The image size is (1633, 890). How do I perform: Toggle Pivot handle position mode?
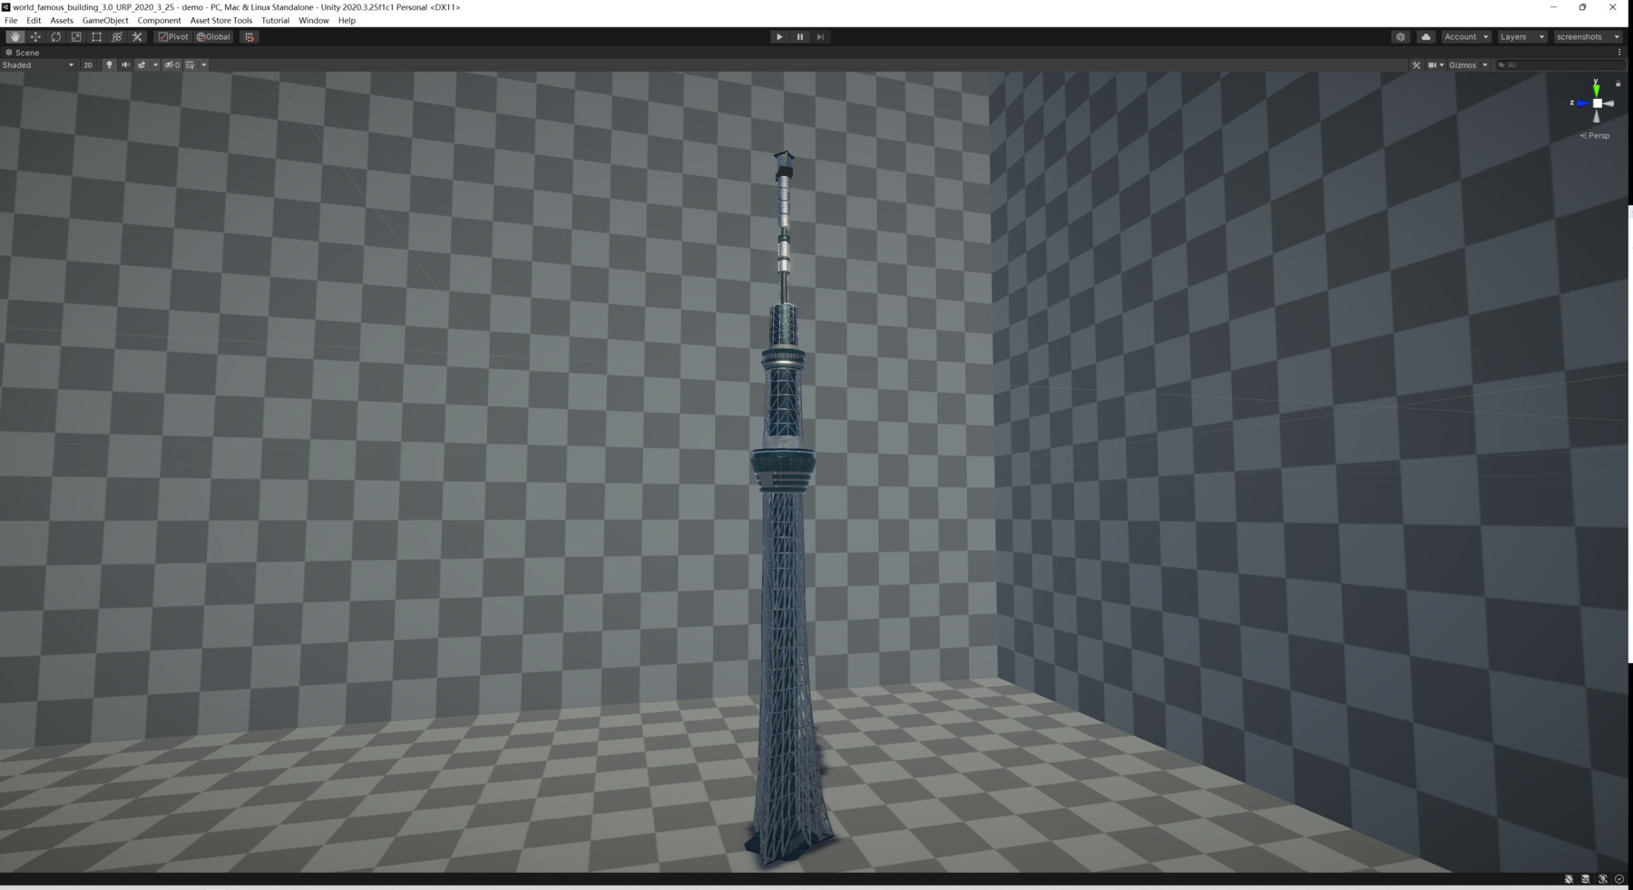(173, 37)
